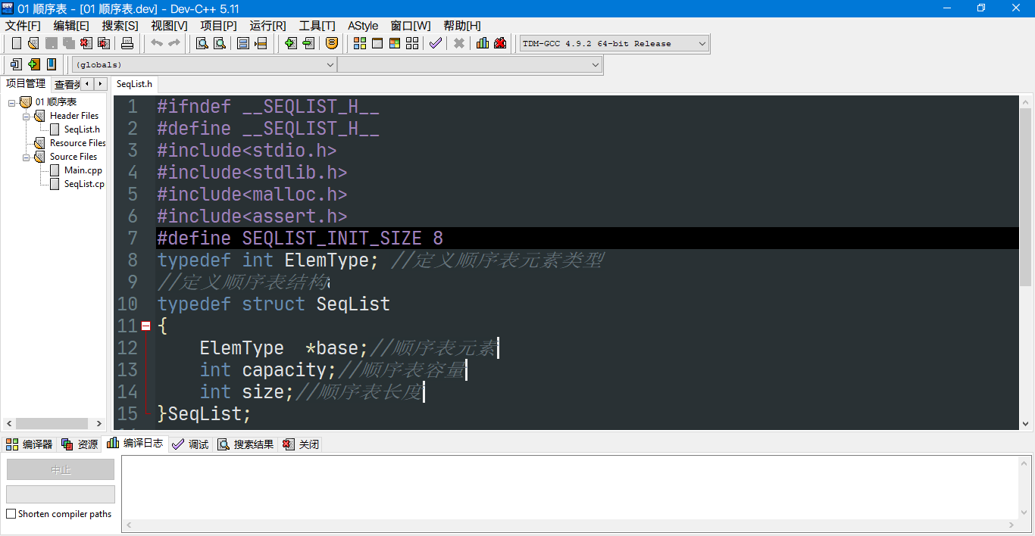Collapse the SeqList struct code fold marker
This screenshot has width=1035, height=536.
(144, 326)
